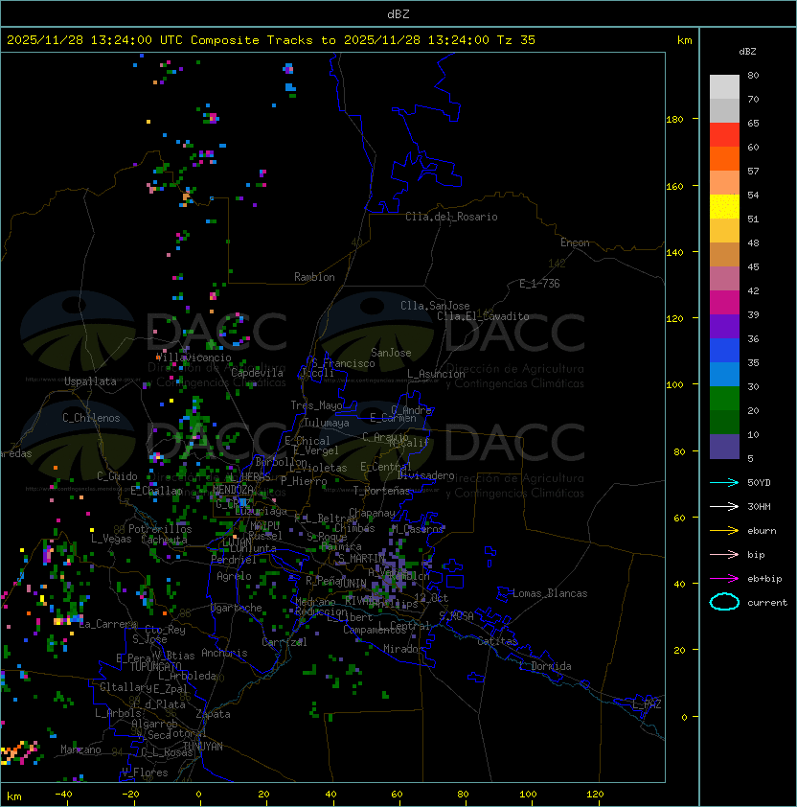
Task: Click the '180' tick on the vertical km axis
Action: pyautogui.click(x=674, y=120)
